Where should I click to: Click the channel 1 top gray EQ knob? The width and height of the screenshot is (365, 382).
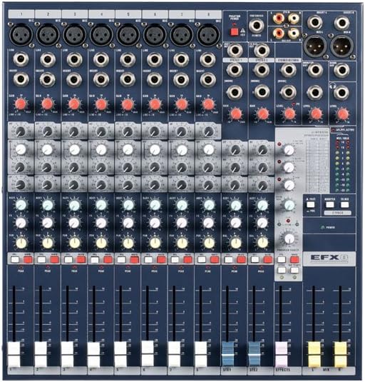[20, 132]
